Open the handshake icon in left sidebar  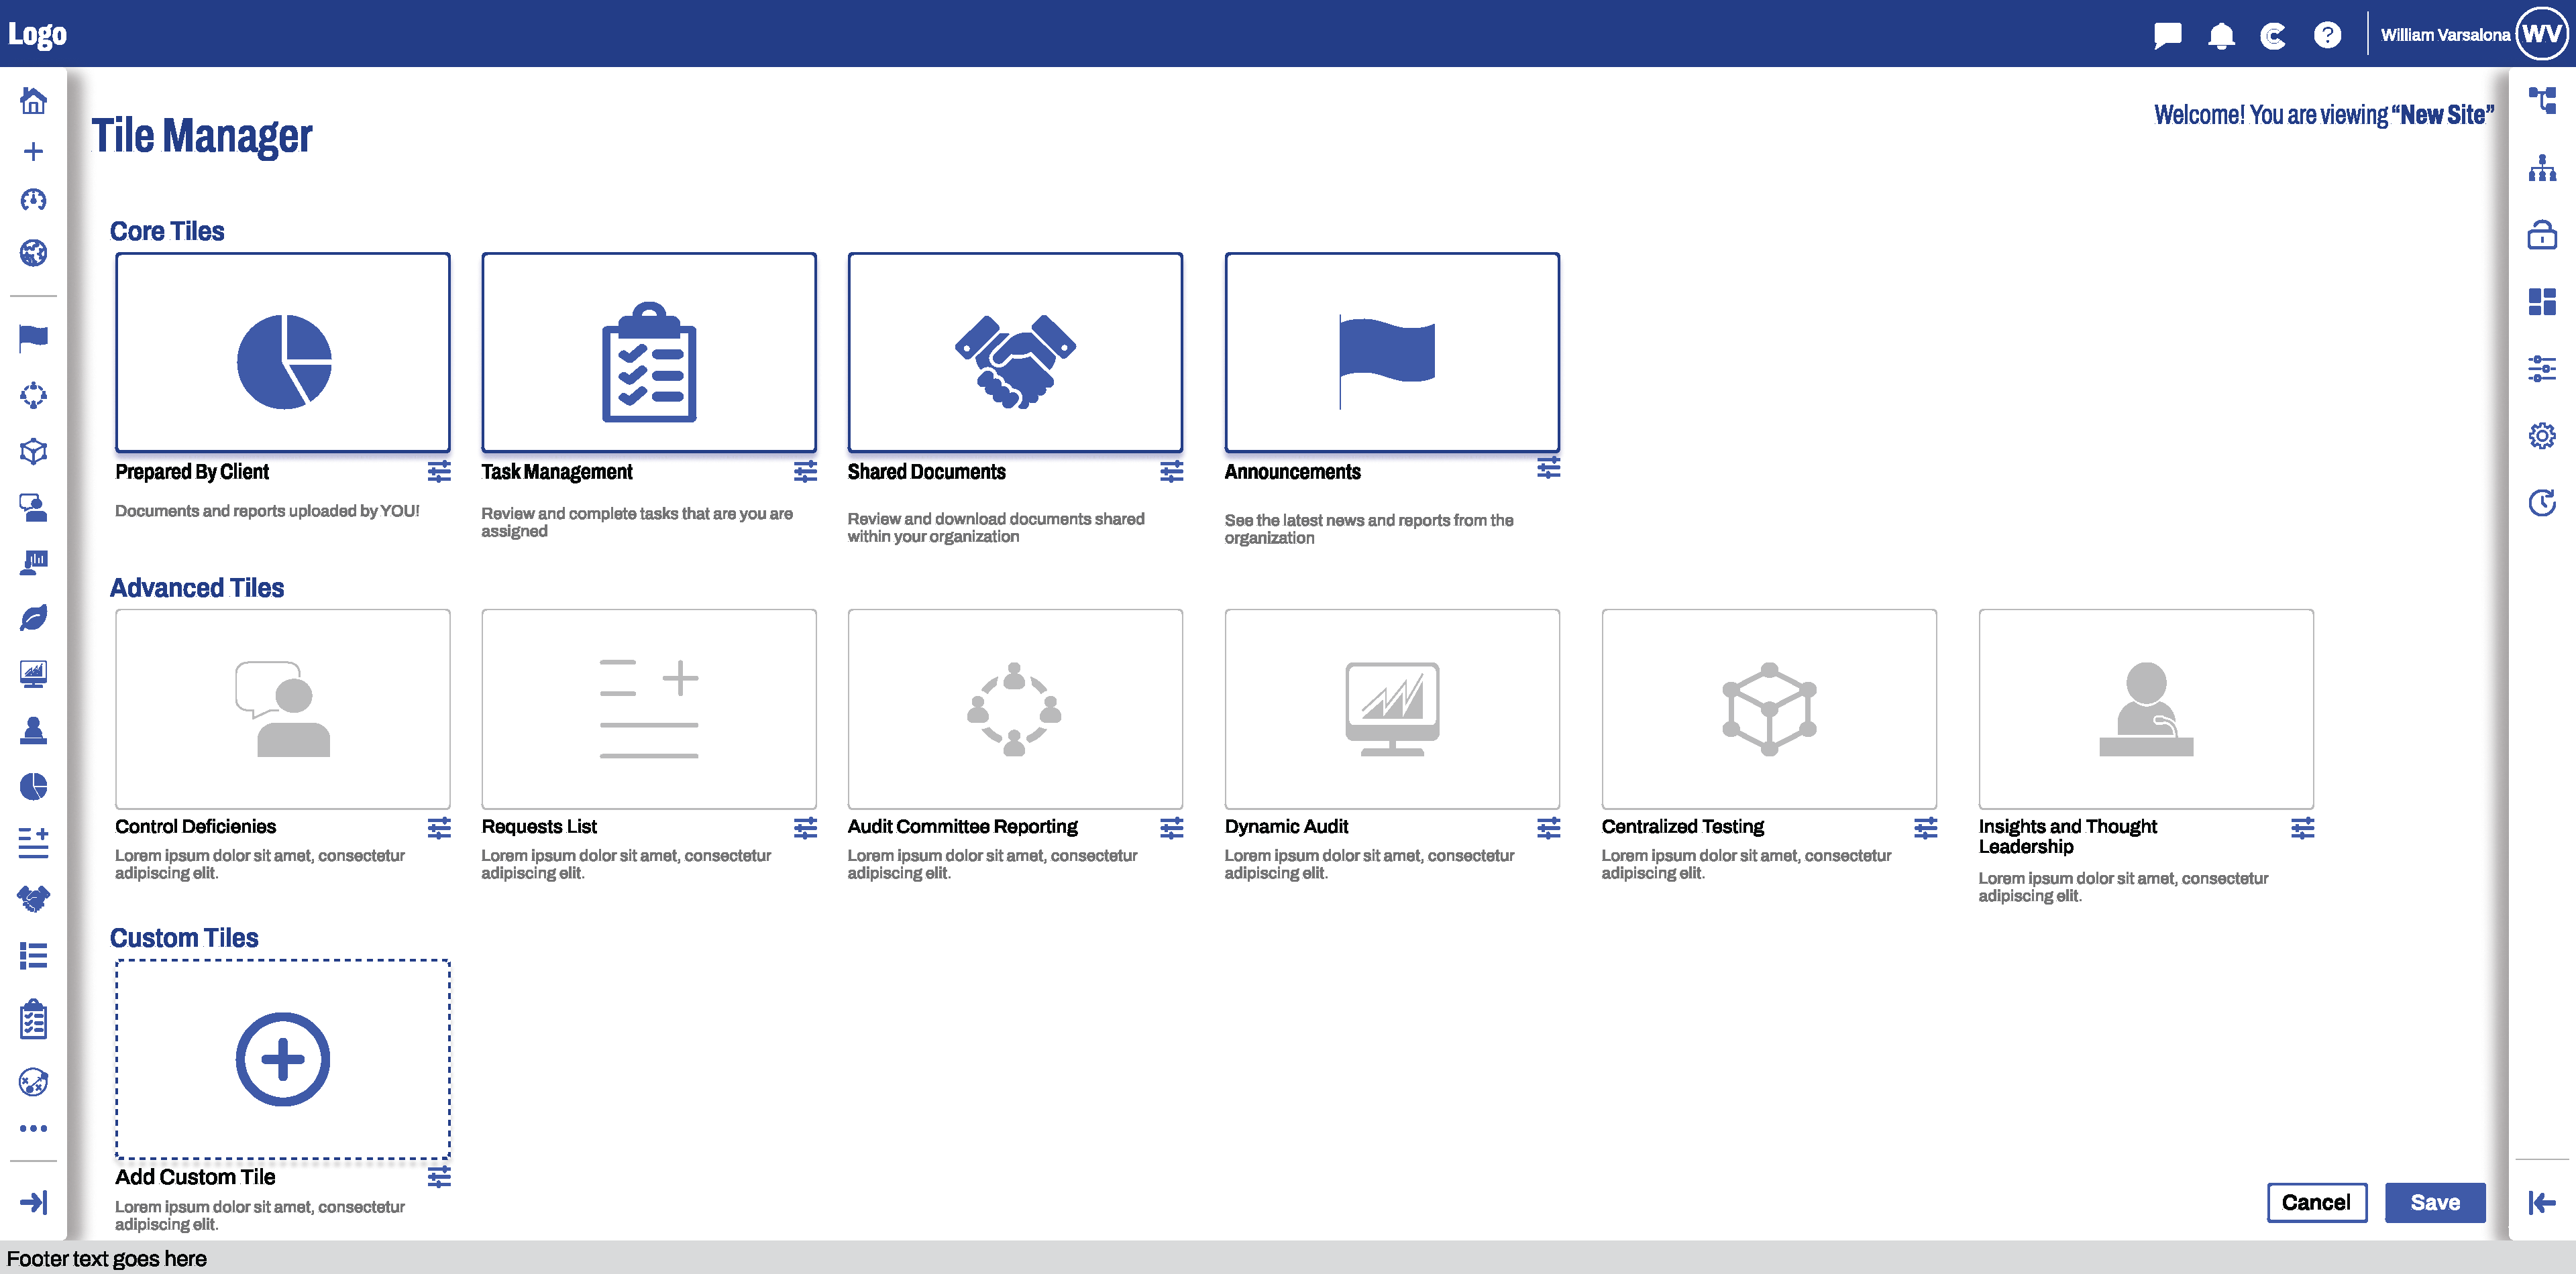coord(33,899)
